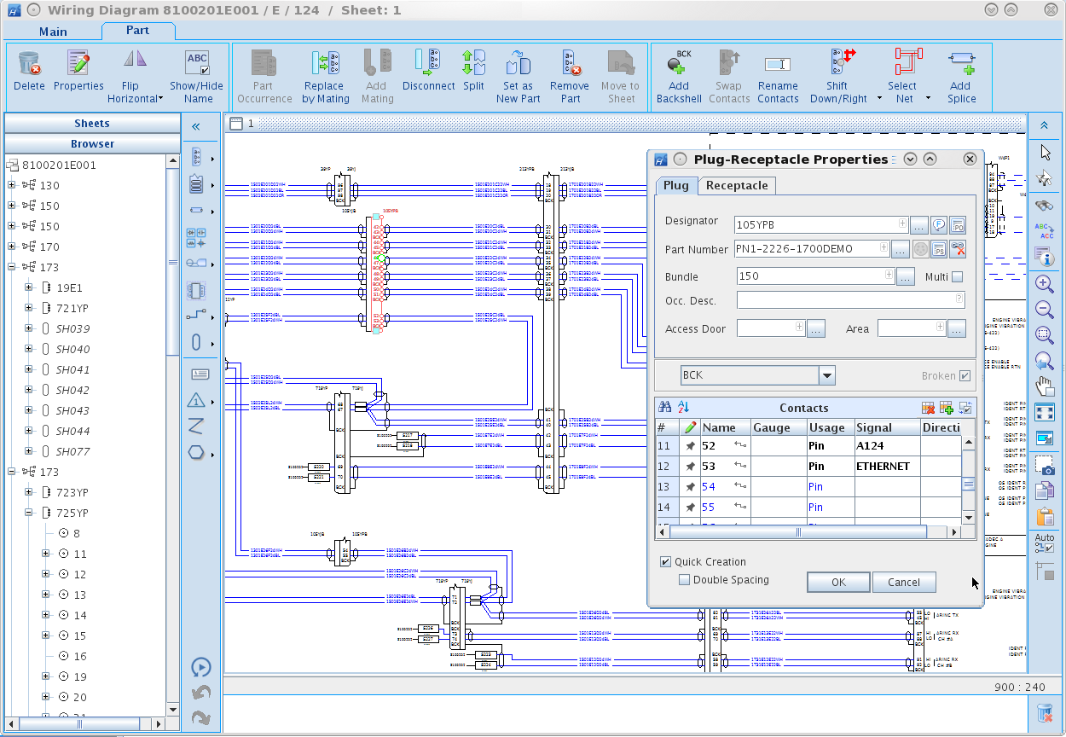The width and height of the screenshot is (1066, 737).
Task: Click the Part Number field
Action: pyautogui.click(x=812, y=249)
